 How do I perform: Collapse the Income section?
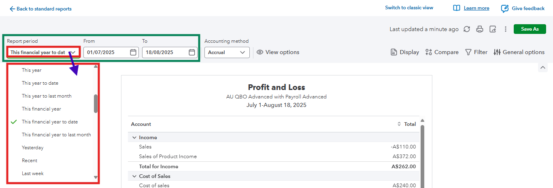click(x=134, y=138)
